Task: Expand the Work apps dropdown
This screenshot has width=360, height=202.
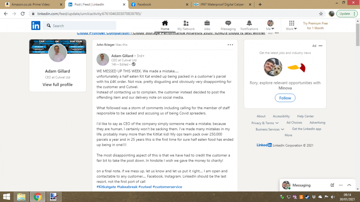Action: point(291,25)
